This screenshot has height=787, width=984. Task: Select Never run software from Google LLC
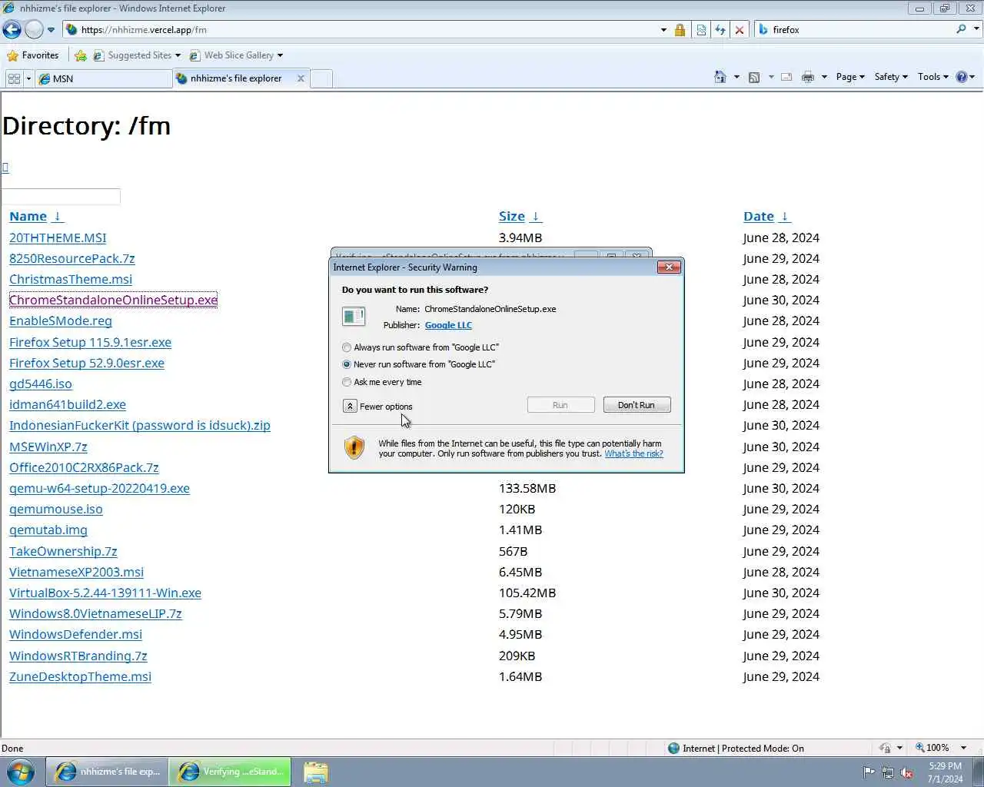(x=419, y=364)
